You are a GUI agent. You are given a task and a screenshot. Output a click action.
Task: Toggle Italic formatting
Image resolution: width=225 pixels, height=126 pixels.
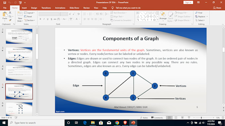click(x=44, y=19)
